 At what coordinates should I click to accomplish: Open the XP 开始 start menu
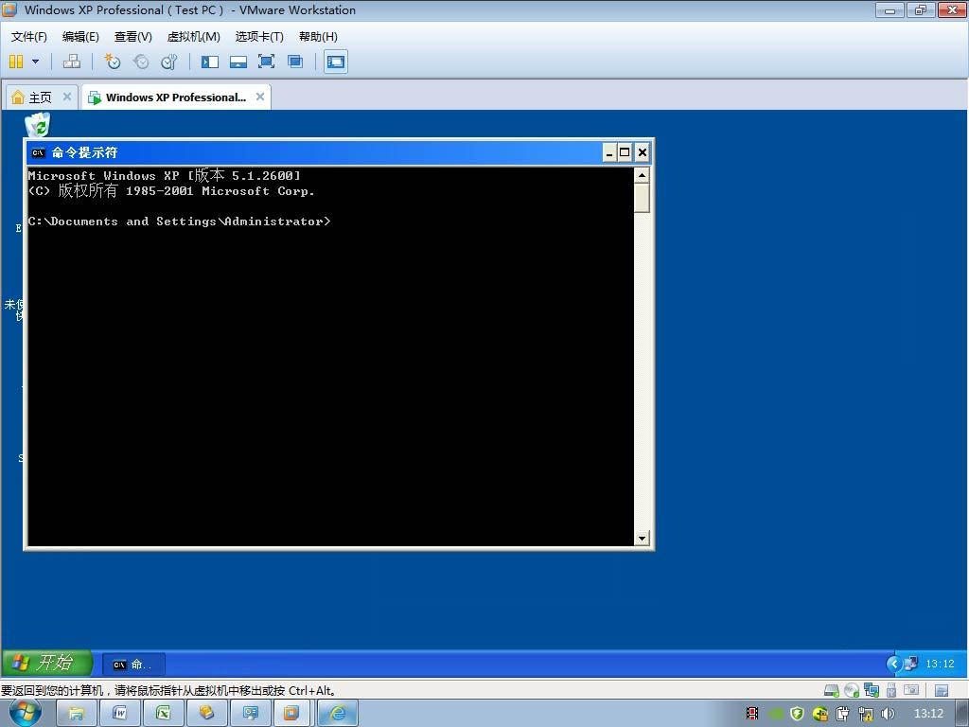click(x=47, y=664)
